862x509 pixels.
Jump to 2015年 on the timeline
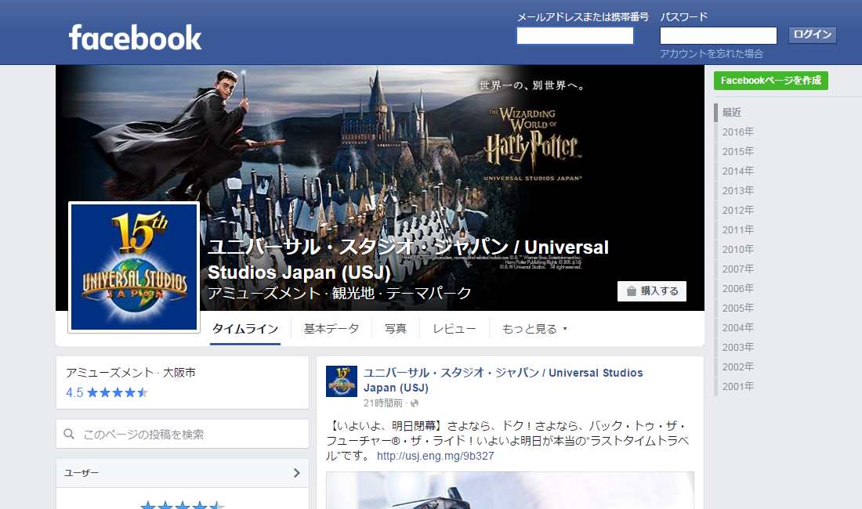coord(737,152)
